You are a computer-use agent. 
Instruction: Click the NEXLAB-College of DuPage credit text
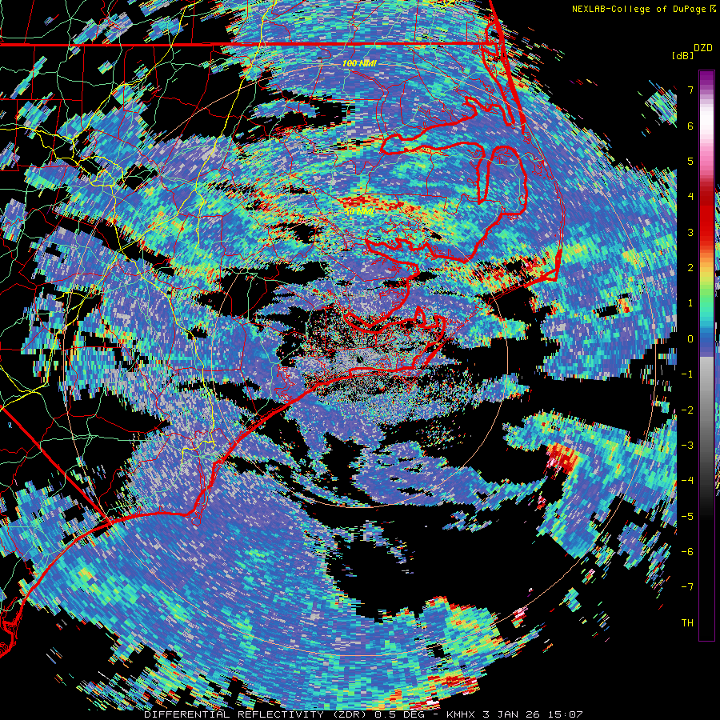(639, 9)
